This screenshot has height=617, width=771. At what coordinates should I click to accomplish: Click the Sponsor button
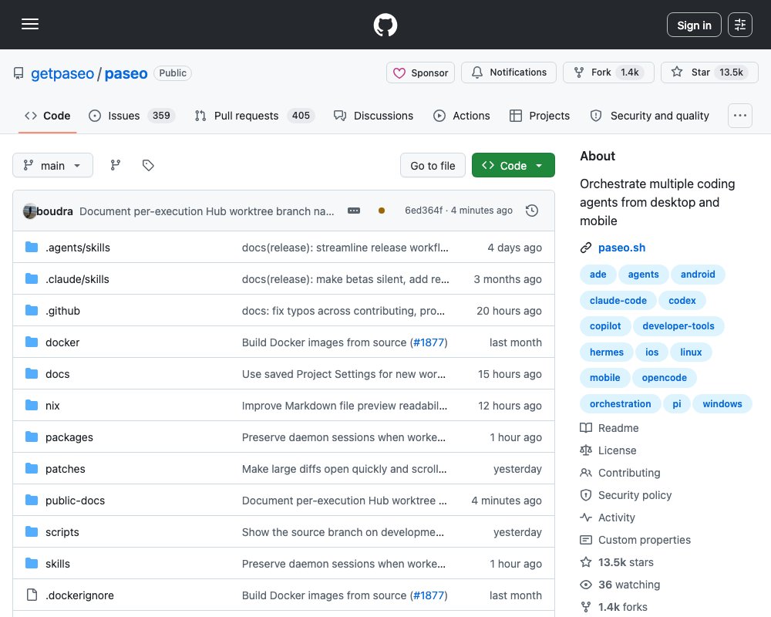(420, 72)
